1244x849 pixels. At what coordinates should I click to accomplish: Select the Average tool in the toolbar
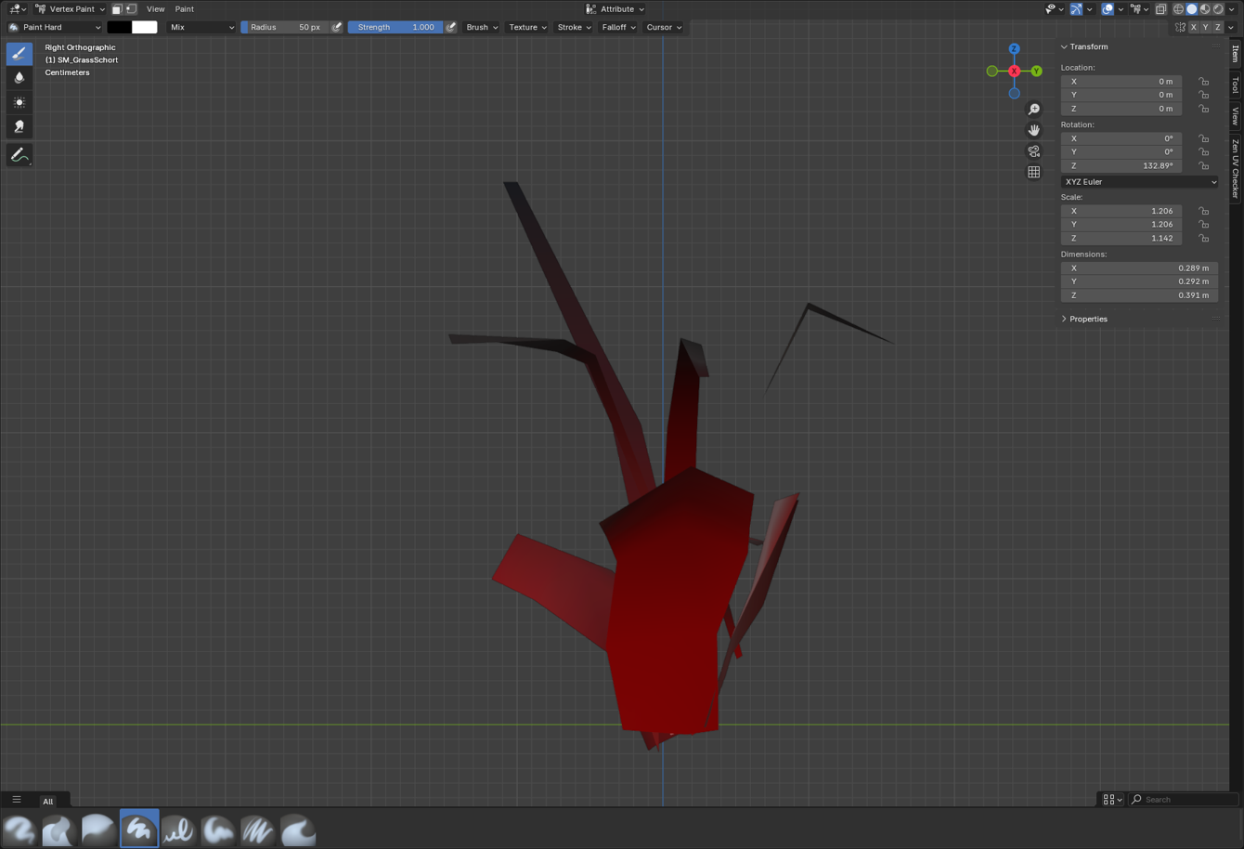click(x=19, y=102)
